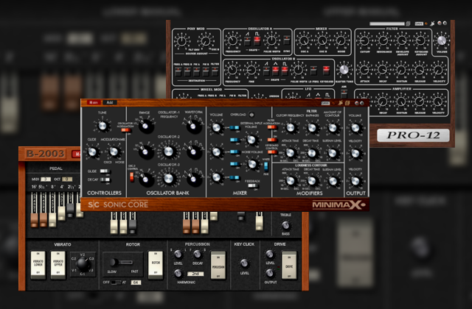Toggle OSC.3 Control switch in Minimax
The width and height of the screenshot is (472, 309).
coord(132,177)
